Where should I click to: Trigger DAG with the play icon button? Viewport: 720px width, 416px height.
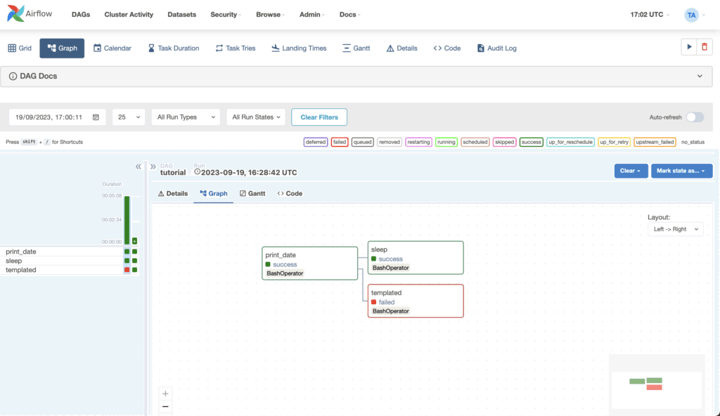(x=688, y=47)
